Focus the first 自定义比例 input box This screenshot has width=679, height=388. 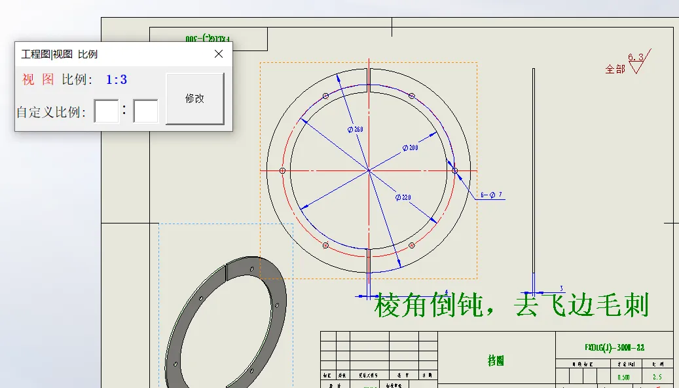click(107, 111)
